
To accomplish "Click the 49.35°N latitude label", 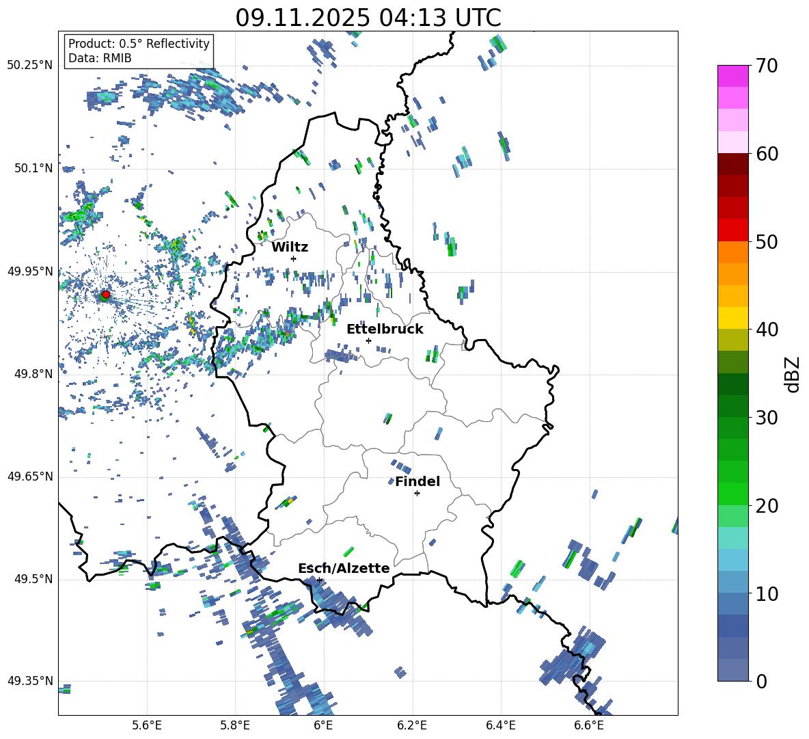I will 30,681.
